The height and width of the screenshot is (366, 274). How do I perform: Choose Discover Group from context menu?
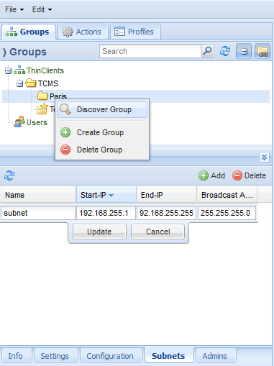click(102, 109)
